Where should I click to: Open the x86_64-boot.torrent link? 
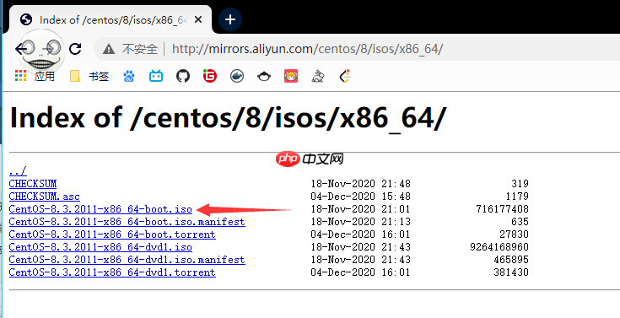point(112,234)
